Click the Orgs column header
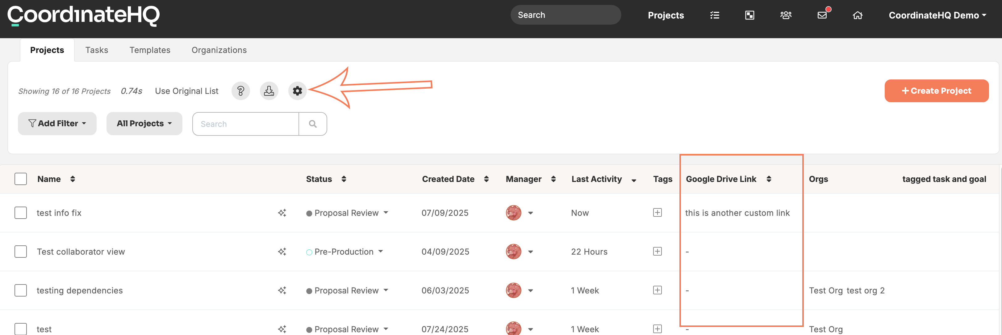 click(818, 179)
